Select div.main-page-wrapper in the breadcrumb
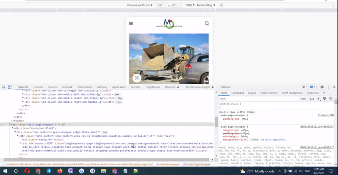The width and height of the screenshot is (338, 175). click(196, 164)
